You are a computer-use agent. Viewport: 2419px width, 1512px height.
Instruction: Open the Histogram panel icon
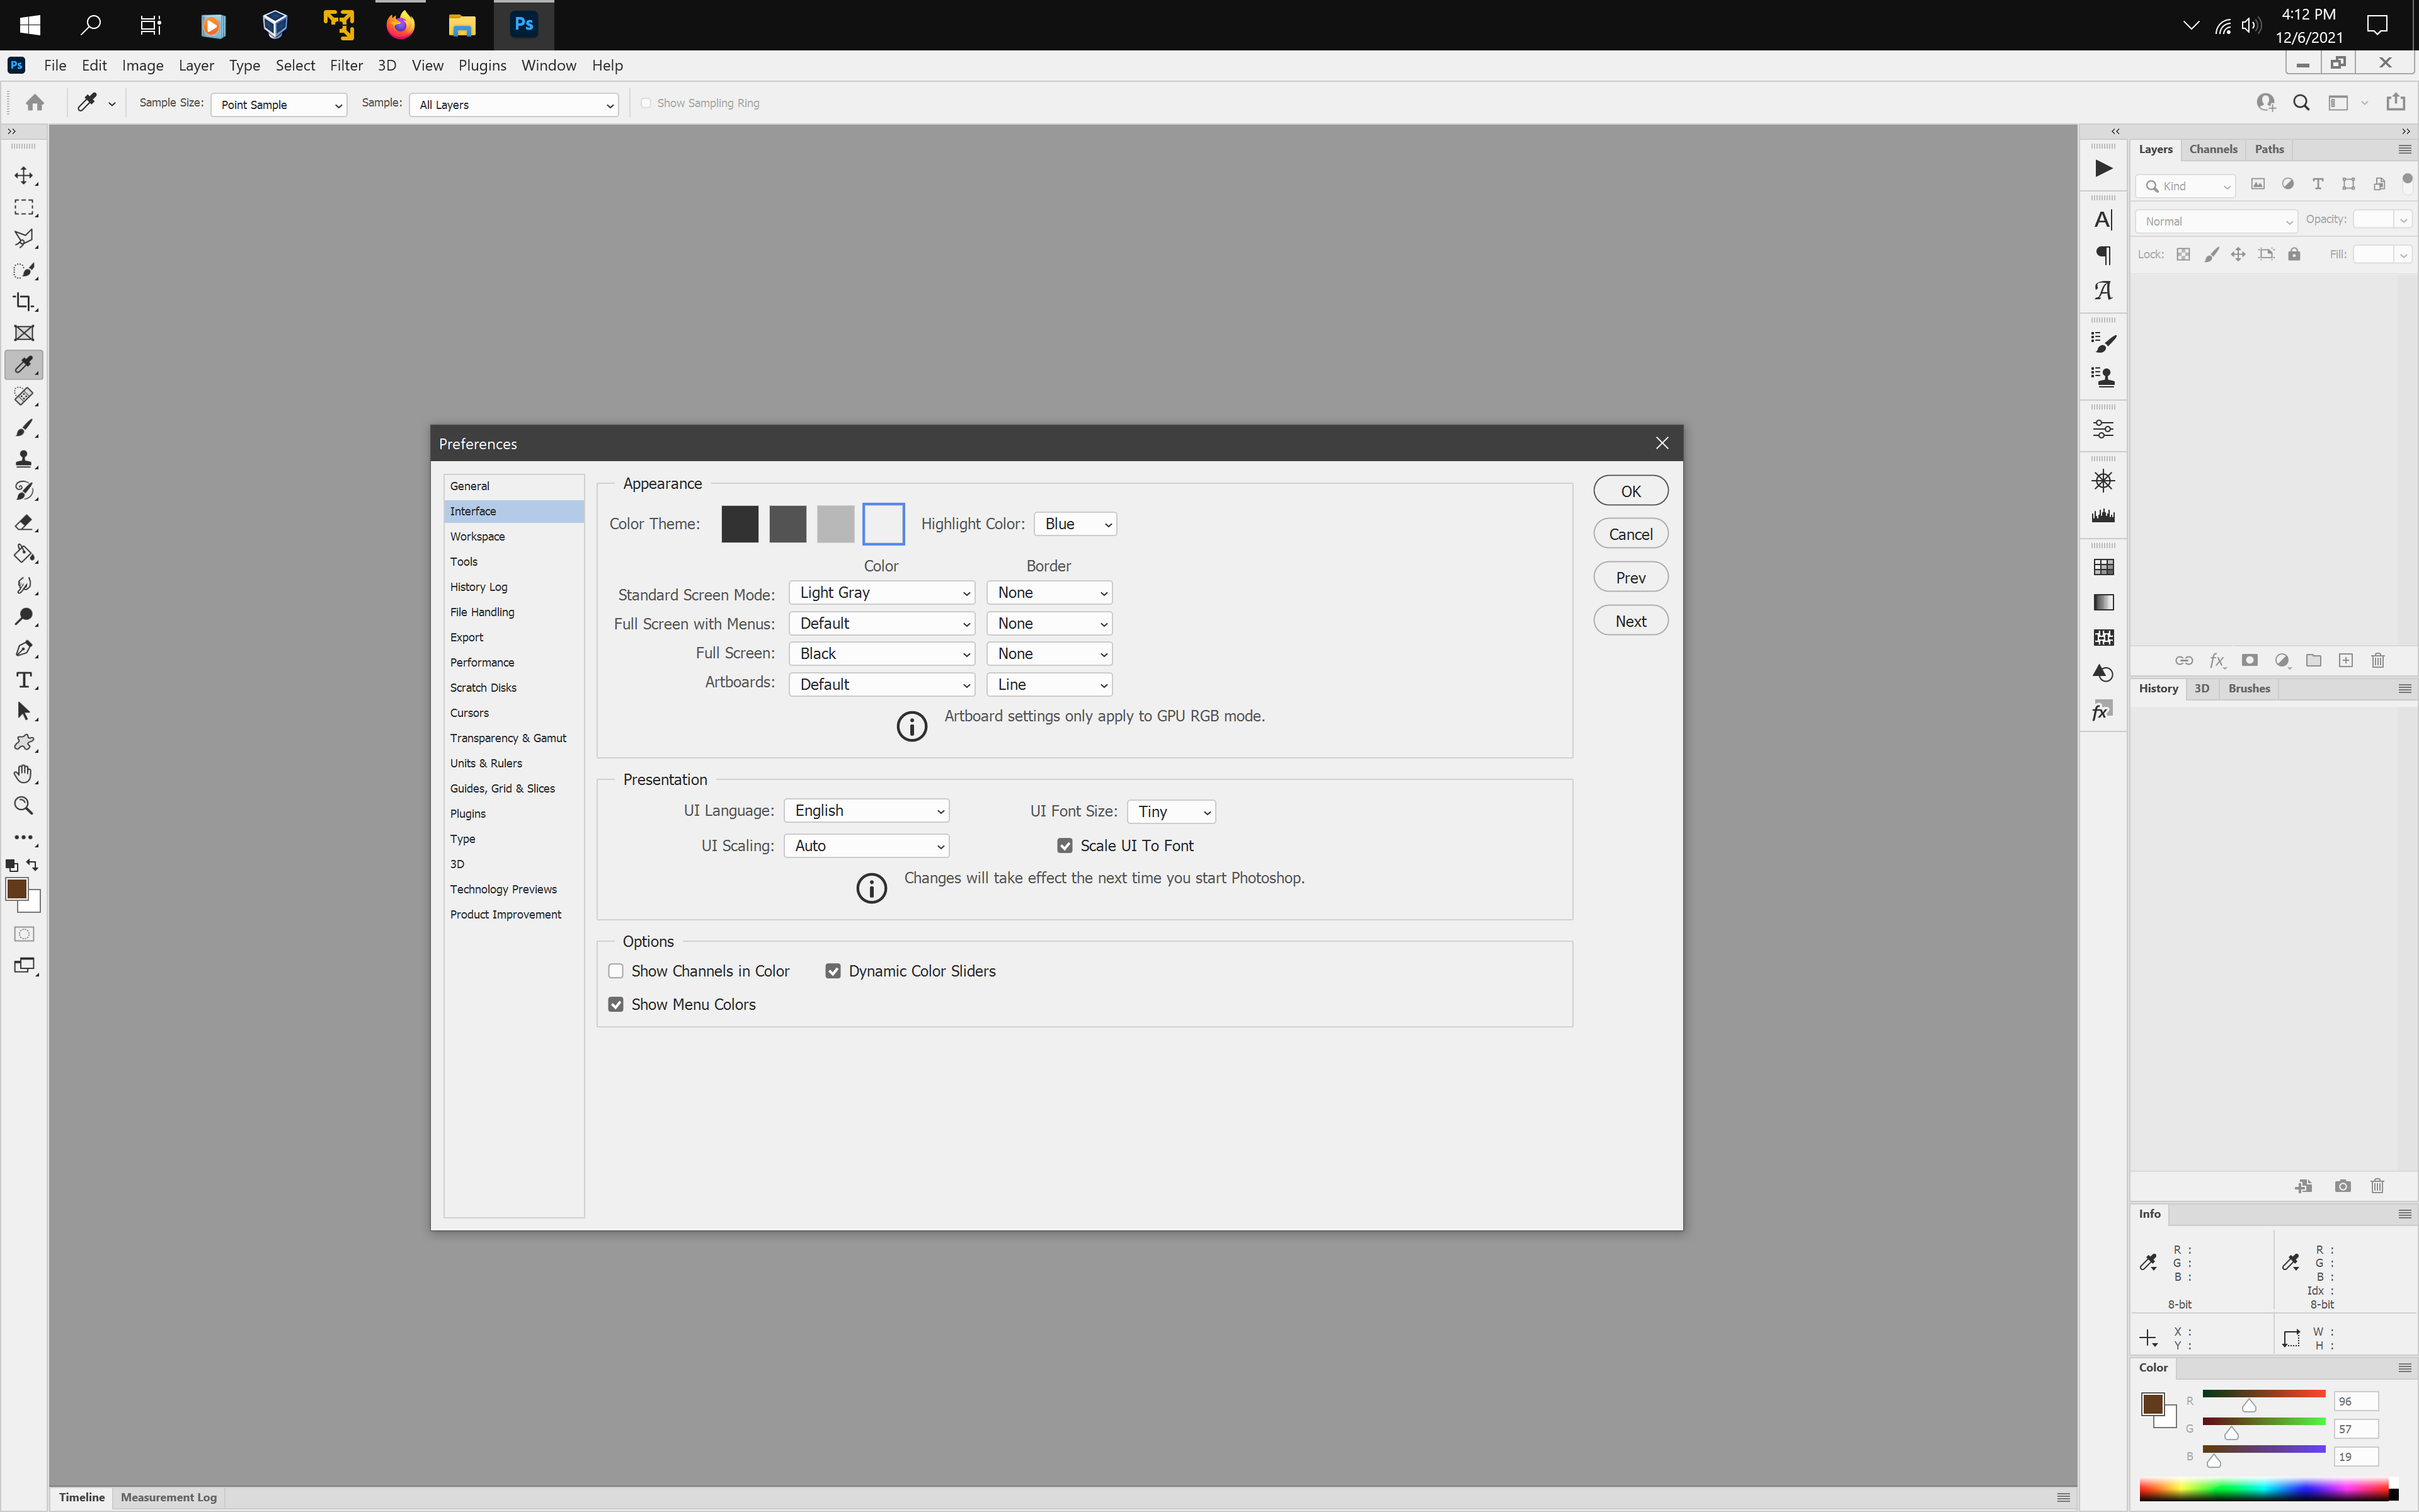[2103, 516]
